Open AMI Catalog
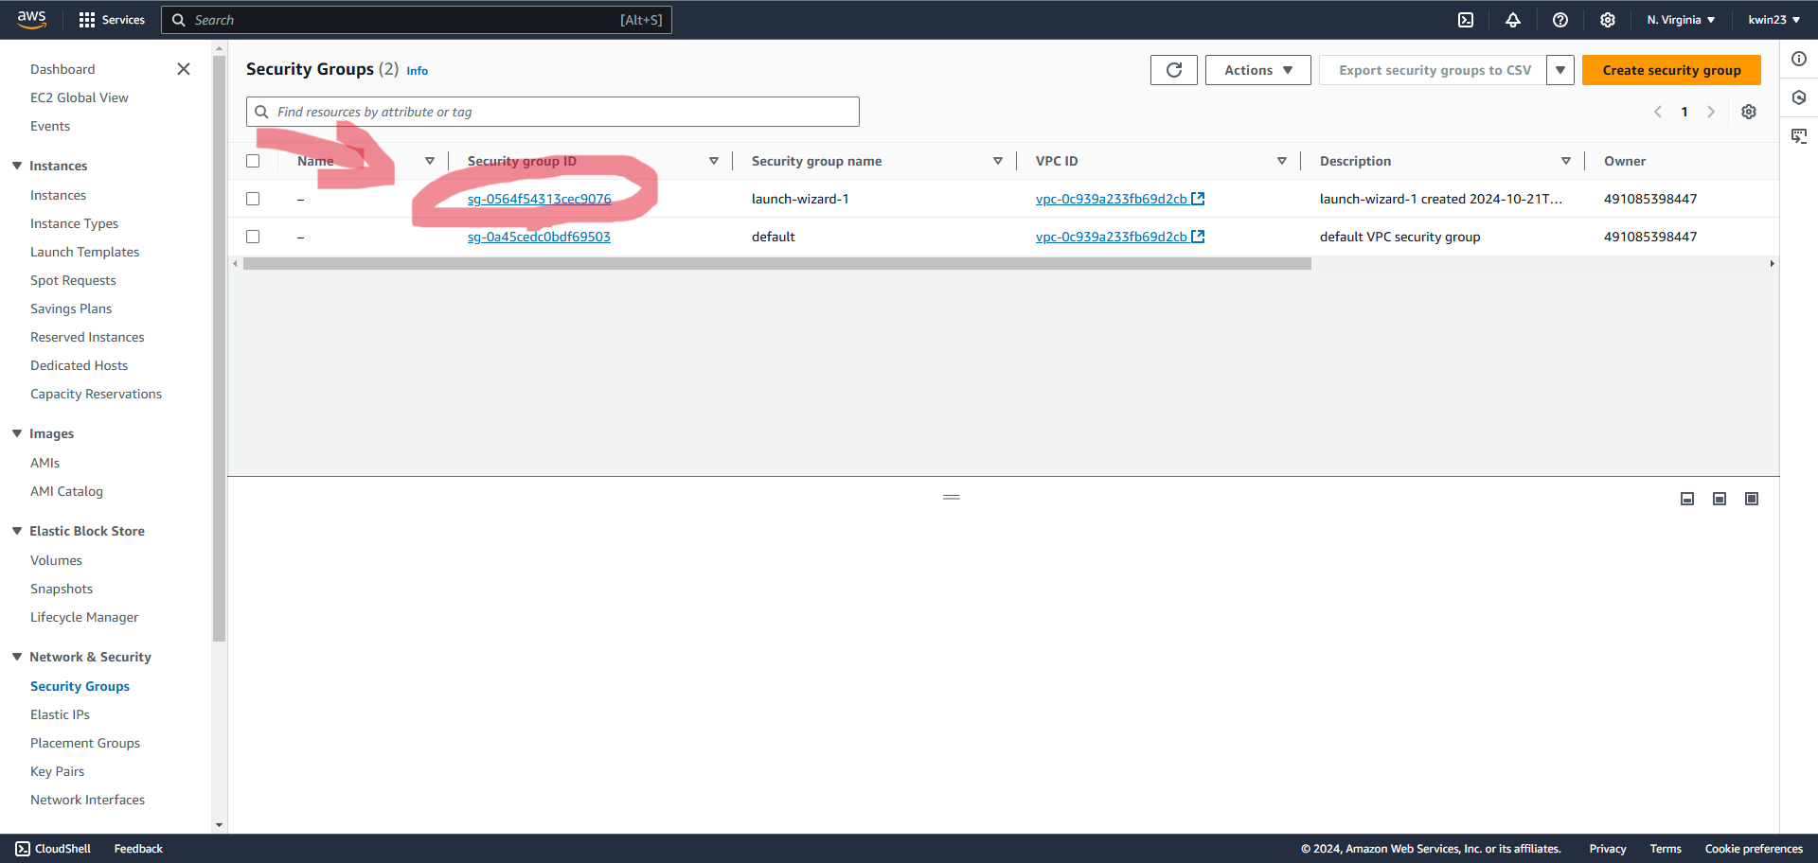Image resolution: width=1818 pixels, height=863 pixels. point(66,491)
